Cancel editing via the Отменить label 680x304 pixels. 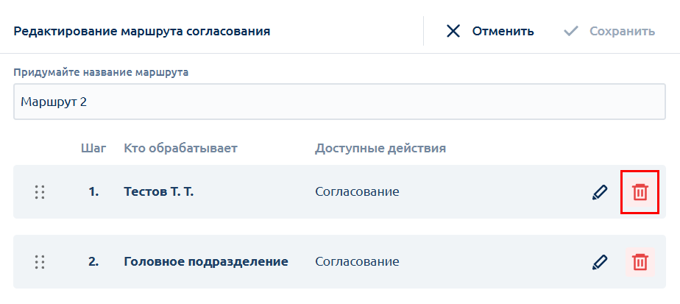[x=503, y=31]
